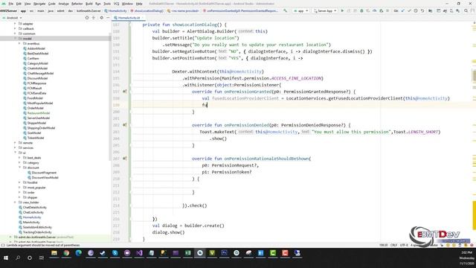Expand the adapter package folder
This screenshot has height=268, width=476.
click(15, 24)
